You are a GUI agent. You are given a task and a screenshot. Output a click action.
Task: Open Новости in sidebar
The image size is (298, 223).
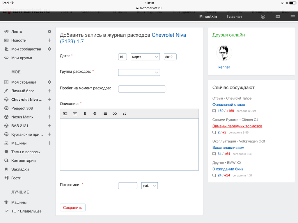[x=19, y=40]
